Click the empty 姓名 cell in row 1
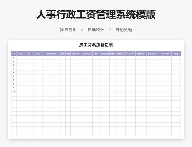The width and height of the screenshot is (192, 147). [21, 58]
